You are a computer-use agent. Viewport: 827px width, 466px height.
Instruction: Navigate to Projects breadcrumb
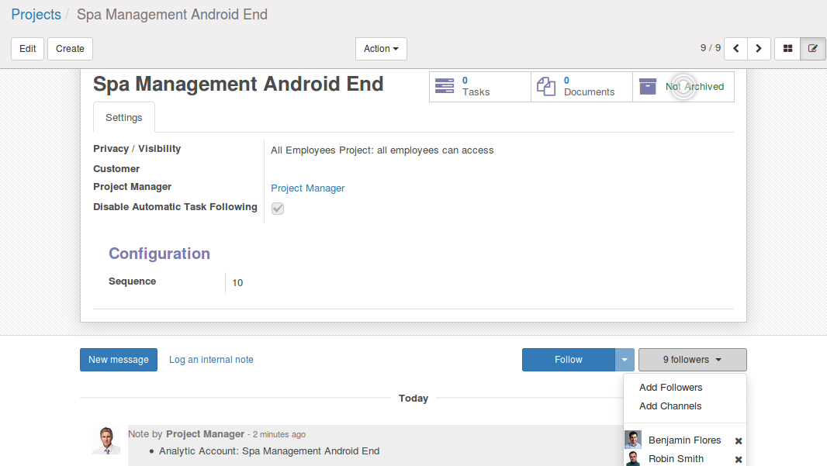pyautogui.click(x=36, y=15)
